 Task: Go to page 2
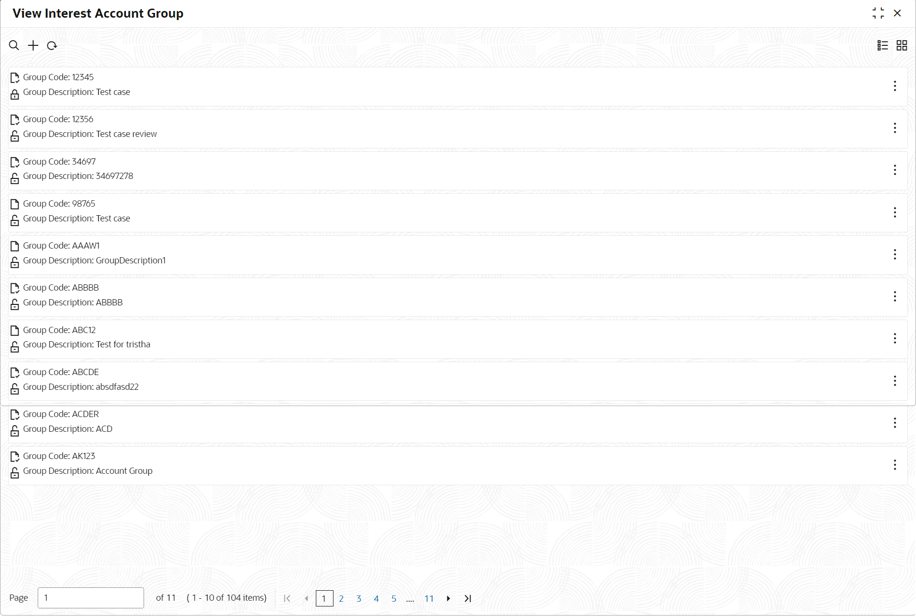coord(341,598)
